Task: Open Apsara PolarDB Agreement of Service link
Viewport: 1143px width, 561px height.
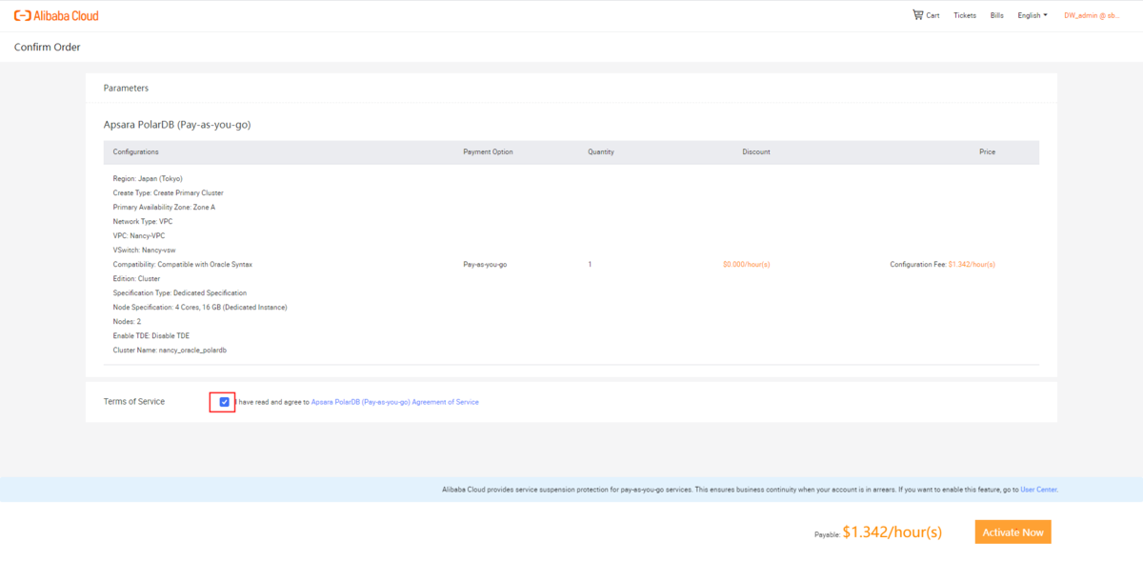Action: click(395, 402)
